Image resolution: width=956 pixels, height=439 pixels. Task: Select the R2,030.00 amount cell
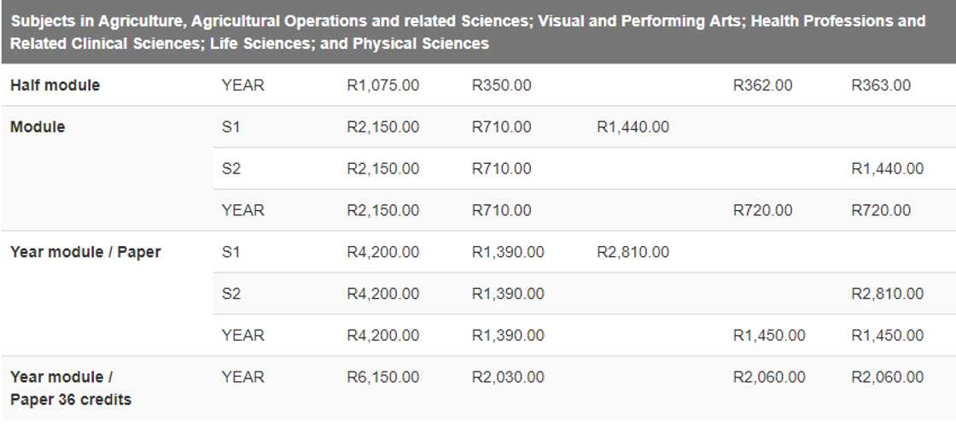[508, 377]
